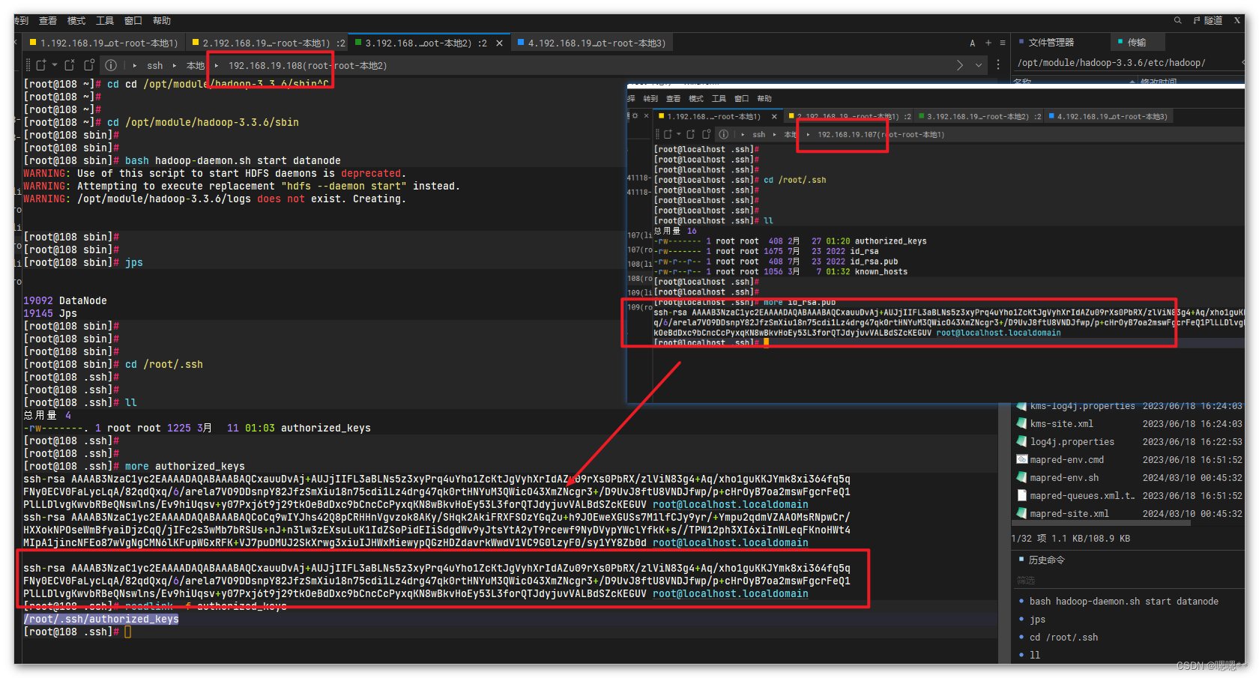The width and height of the screenshot is (1259, 678).
Task: Click the main terminal vertical scrollbar
Action: click(1004, 532)
